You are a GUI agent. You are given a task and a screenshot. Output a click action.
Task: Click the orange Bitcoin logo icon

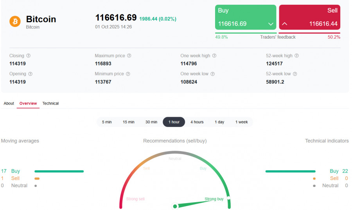pyautogui.click(x=15, y=21)
